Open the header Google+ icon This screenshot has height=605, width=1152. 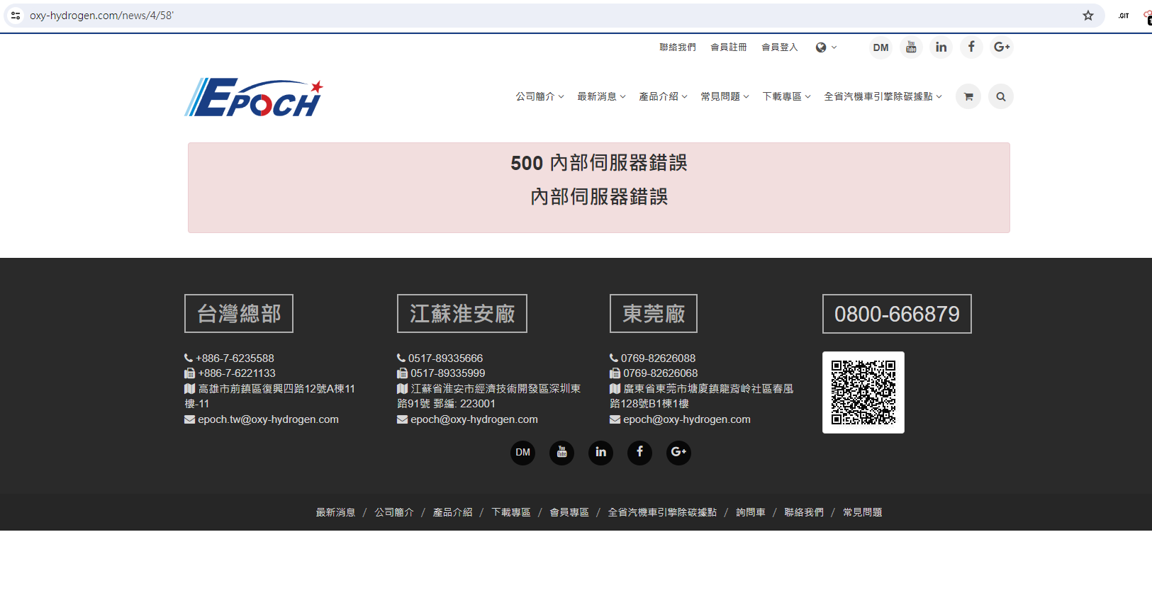tap(1002, 47)
